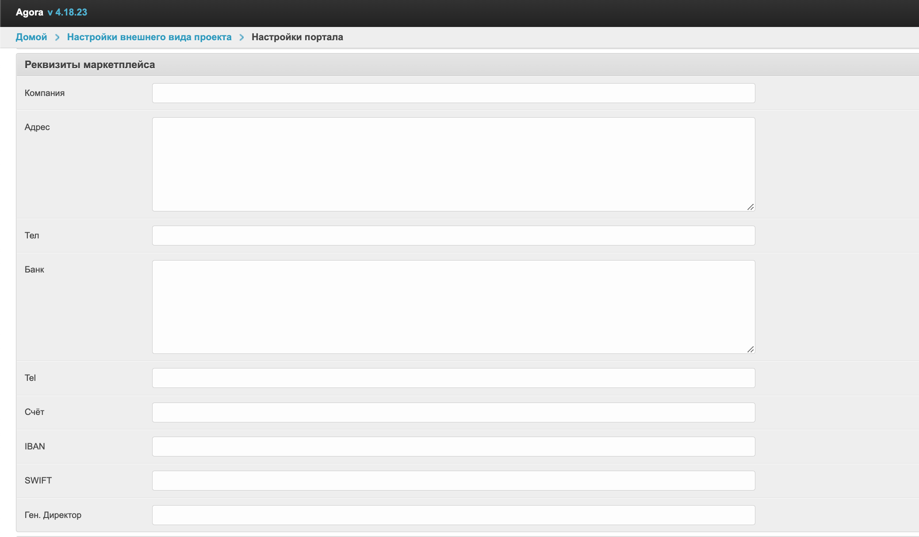919x537 pixels.
Task: Click the Домой breadcrumb link
Action: click(x=31, y=37)
